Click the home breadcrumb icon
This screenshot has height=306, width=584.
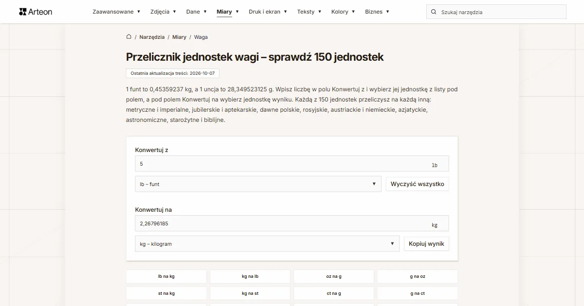[x=129, y=36]
